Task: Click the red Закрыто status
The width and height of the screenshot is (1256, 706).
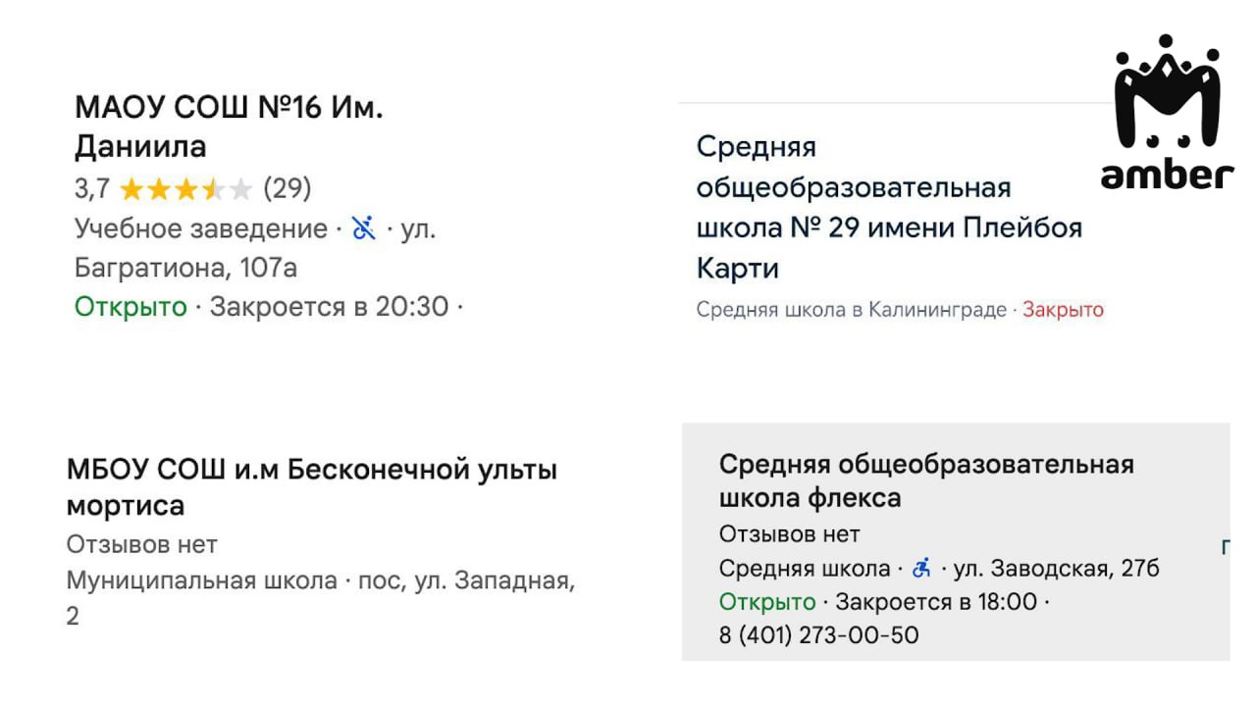Action: point(1063,310)
